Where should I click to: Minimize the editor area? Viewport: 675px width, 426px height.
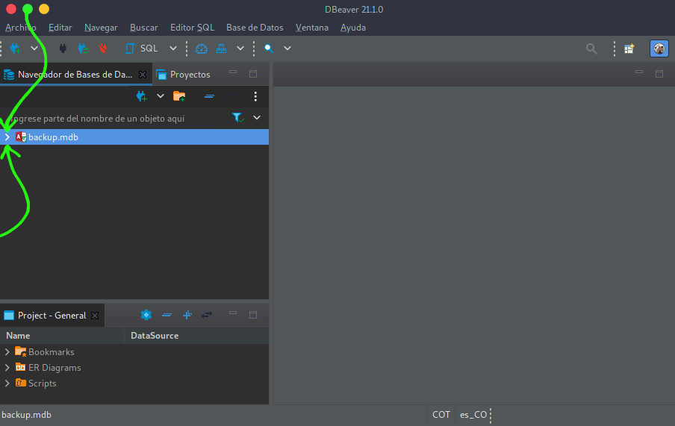click(639, 72)
